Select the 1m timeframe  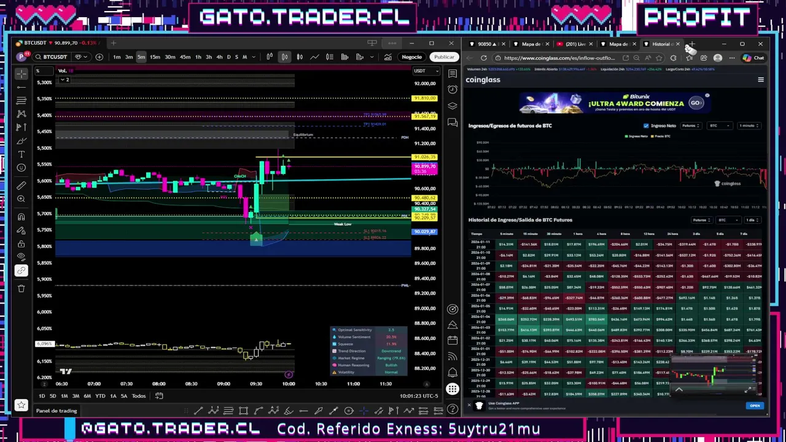coord(117,57)
